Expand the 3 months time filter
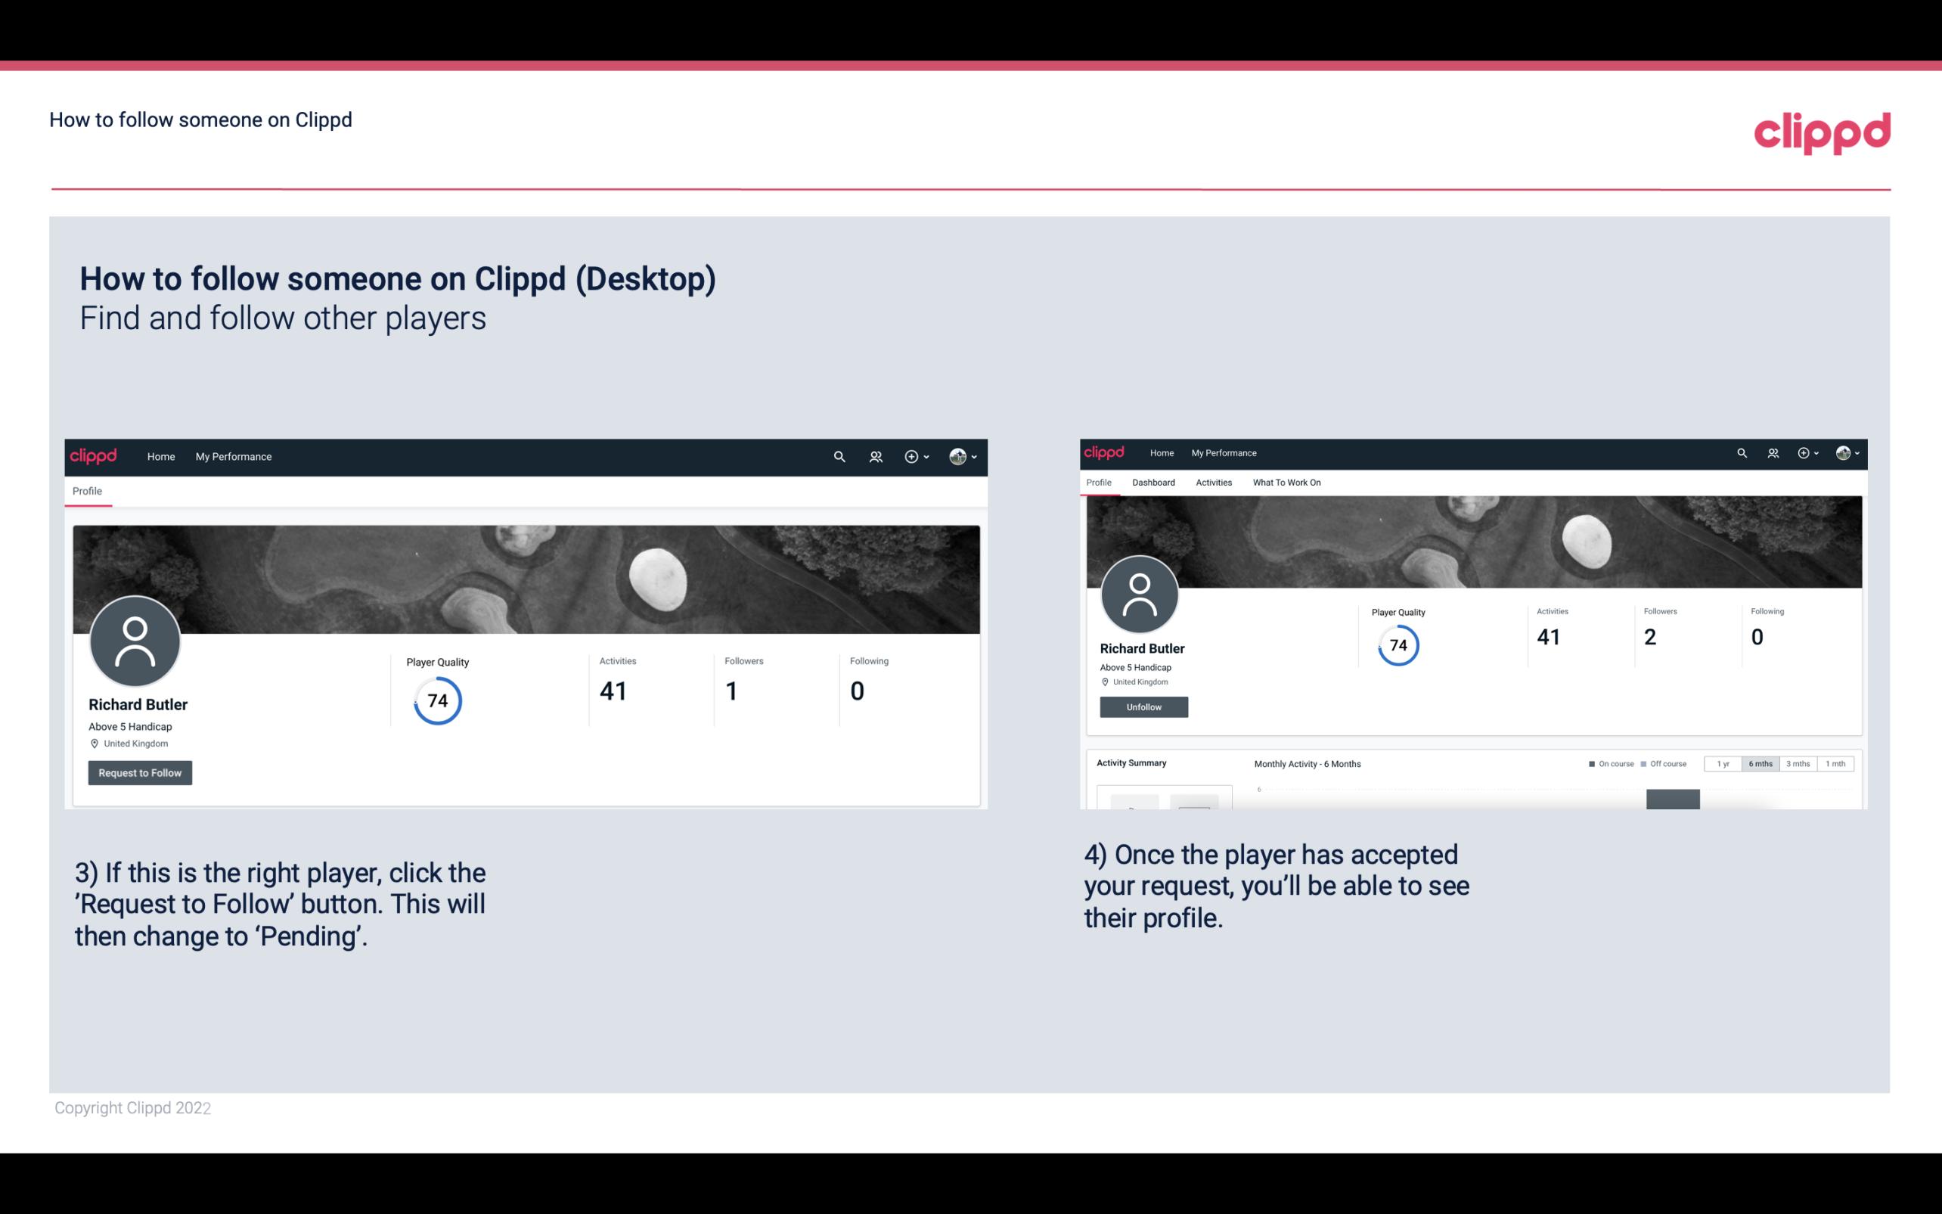The height and width of the screenshot is (1214, 1942). pyautogui.click(x=1798, y=764)
